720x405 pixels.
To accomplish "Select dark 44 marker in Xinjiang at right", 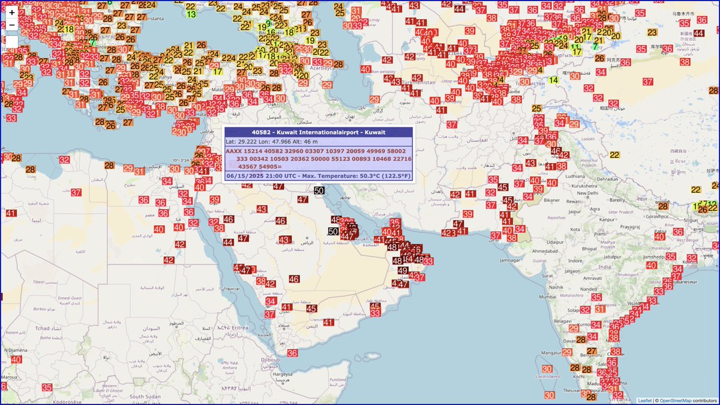I will (x=699, y=34).
